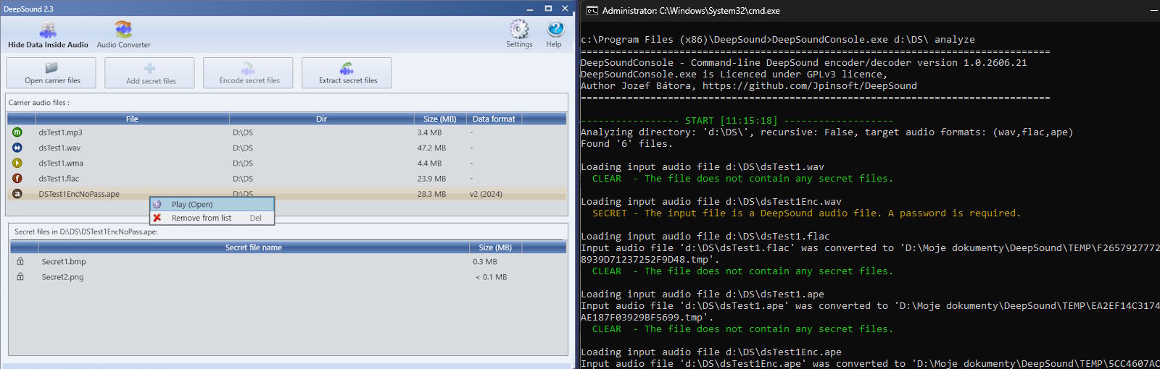
Task: Select the dsTest1.wav file row
Action: pyautogui.click(x=287, y=148)
